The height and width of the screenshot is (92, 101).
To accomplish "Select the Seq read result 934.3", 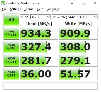I will (x=39, y=33).
